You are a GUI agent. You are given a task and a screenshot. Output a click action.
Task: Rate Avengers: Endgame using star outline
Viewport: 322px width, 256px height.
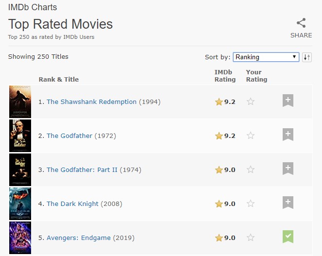[x=251, y=238]
